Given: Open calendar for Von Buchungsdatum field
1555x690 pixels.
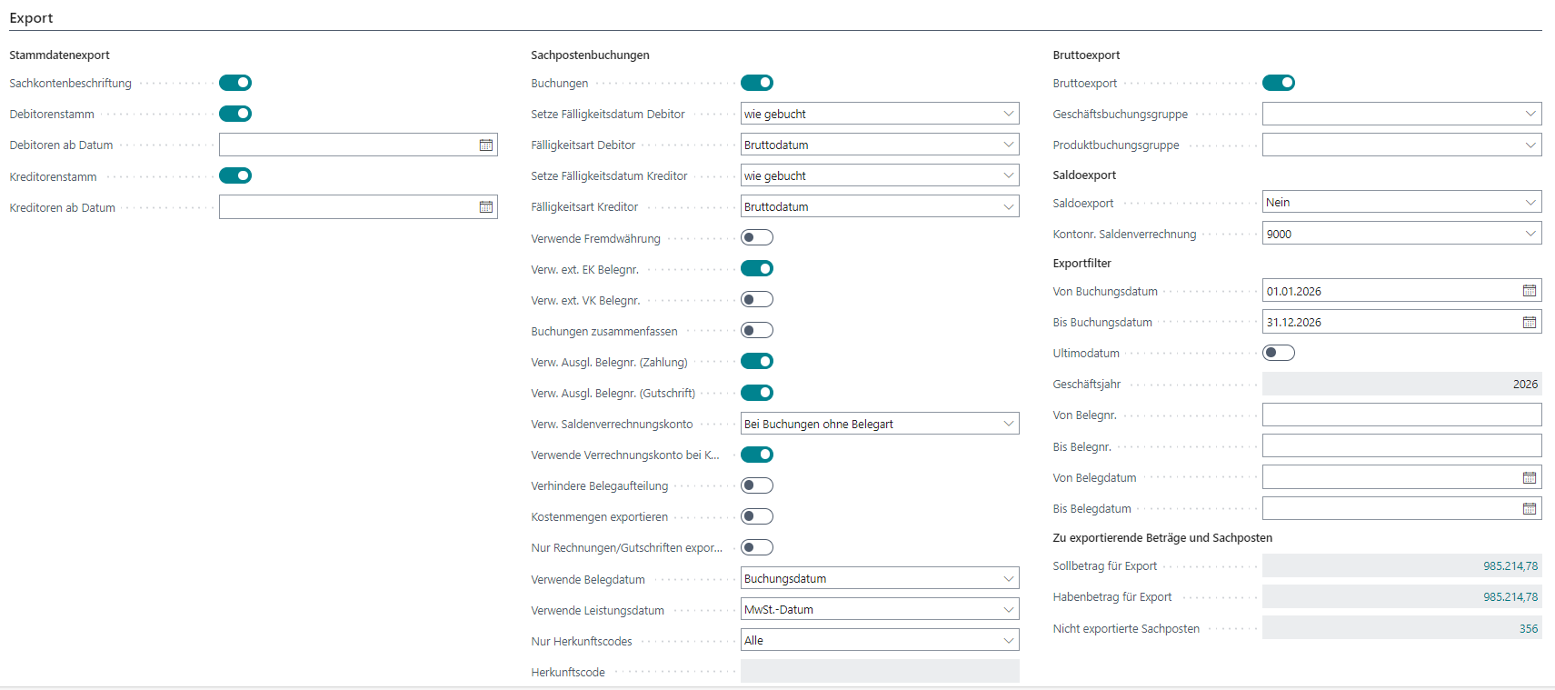Looking at the screenshot, I should pos(1530,291).
